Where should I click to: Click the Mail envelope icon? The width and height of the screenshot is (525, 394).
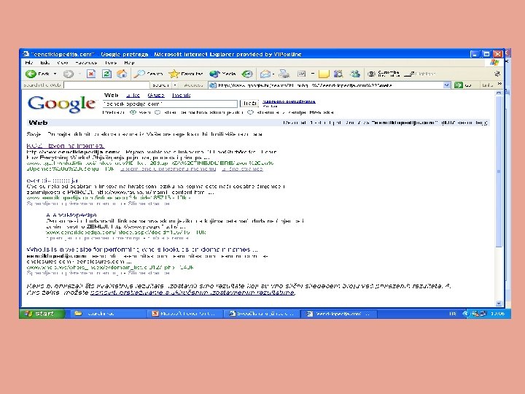[265, 74]
